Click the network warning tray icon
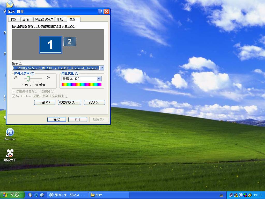 click(236, 195)
